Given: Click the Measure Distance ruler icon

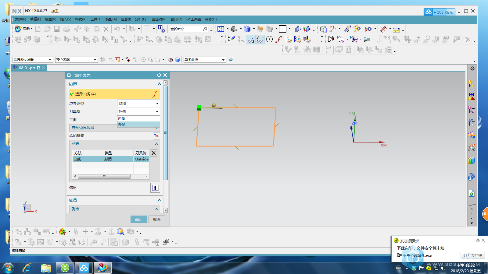Looking at the screenshot, I should 396,30.
